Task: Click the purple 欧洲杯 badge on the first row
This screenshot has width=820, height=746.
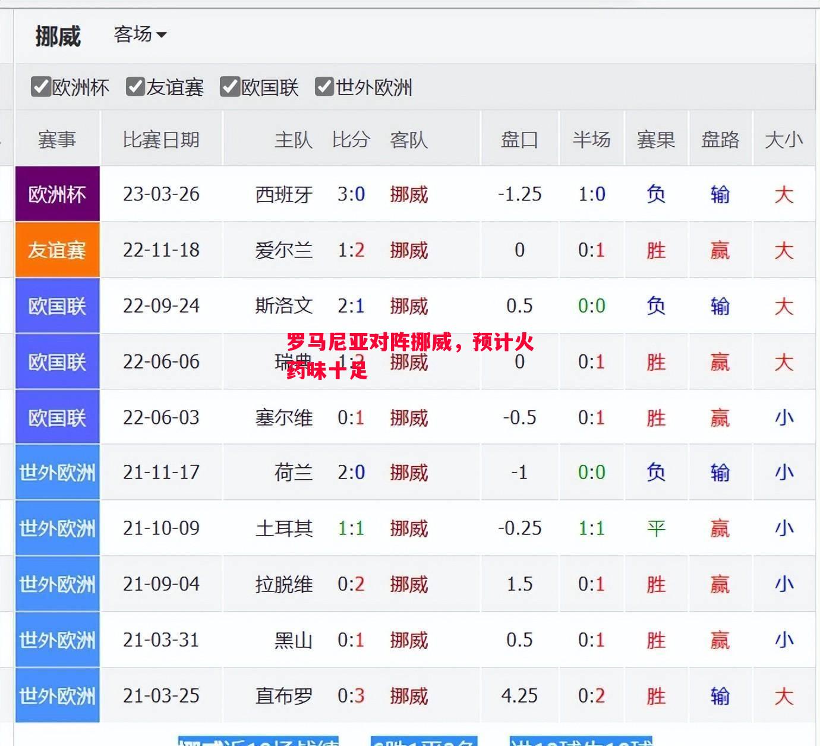Action: coord(57,194)
